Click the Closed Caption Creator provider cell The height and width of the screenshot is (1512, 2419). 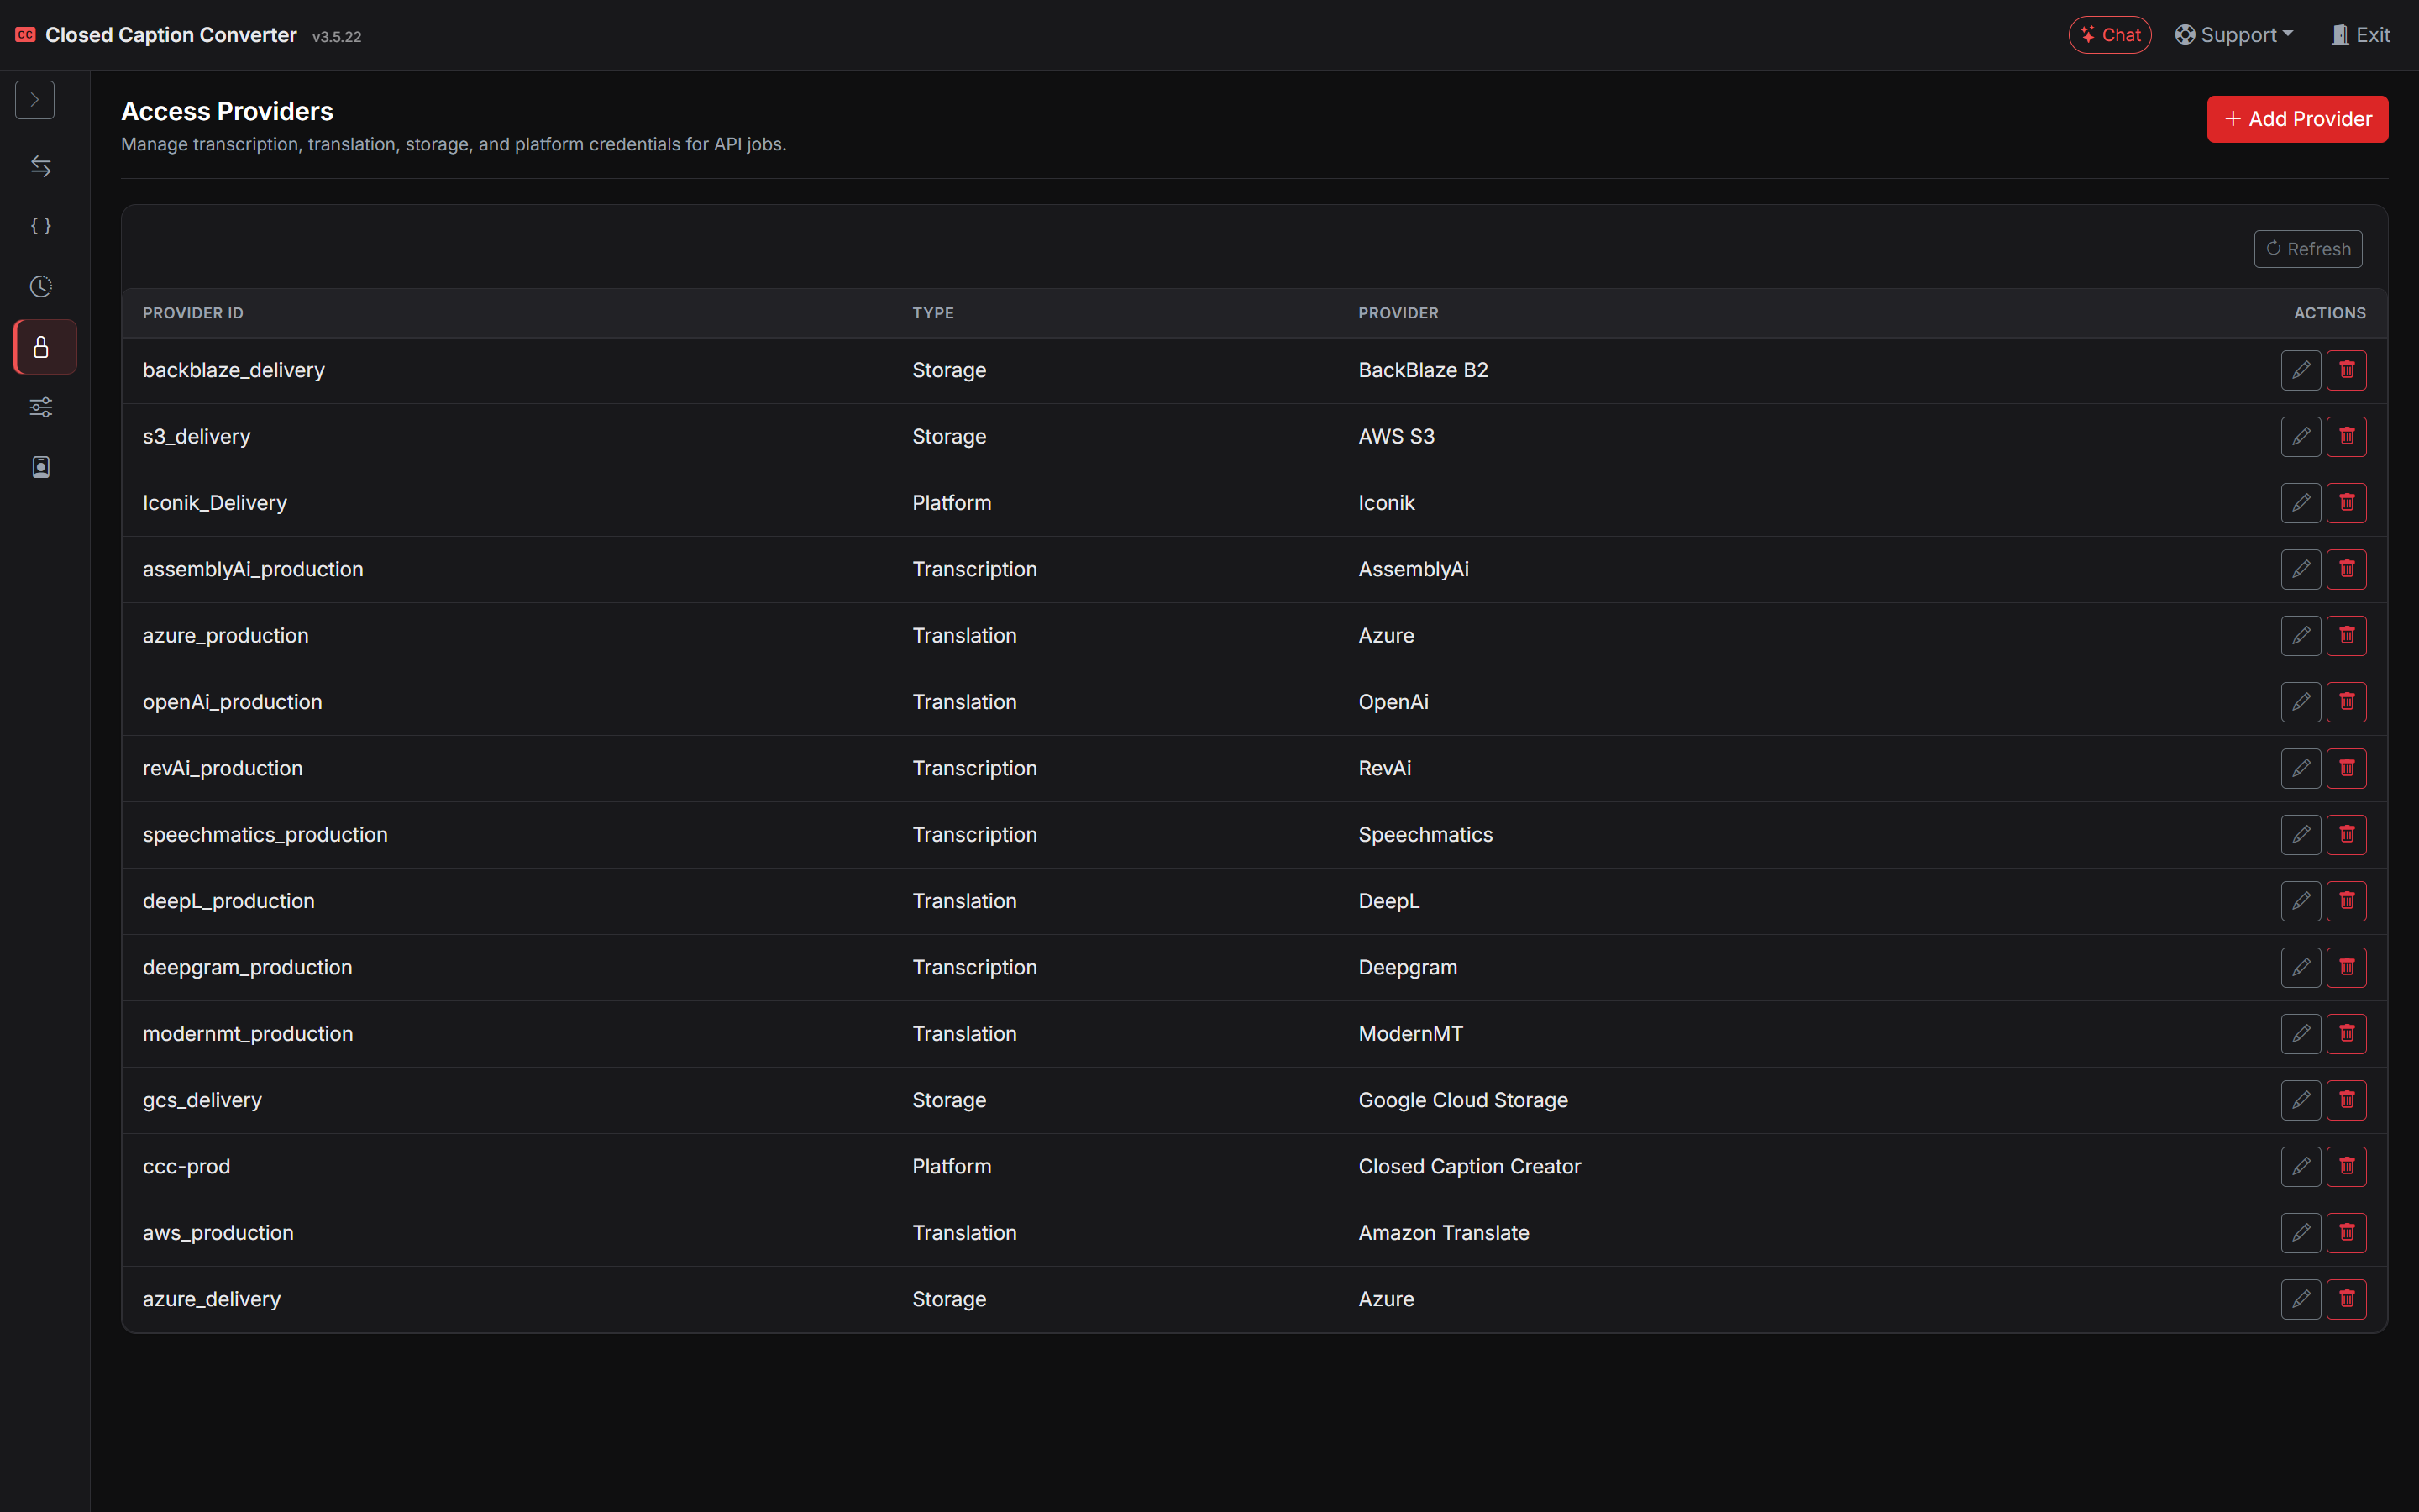click(1469, 1167)
